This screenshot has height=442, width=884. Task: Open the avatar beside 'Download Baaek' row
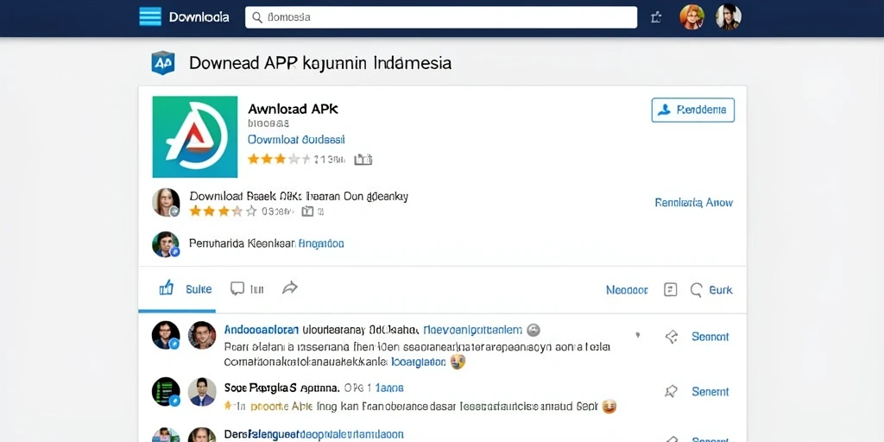pos(166,202)
